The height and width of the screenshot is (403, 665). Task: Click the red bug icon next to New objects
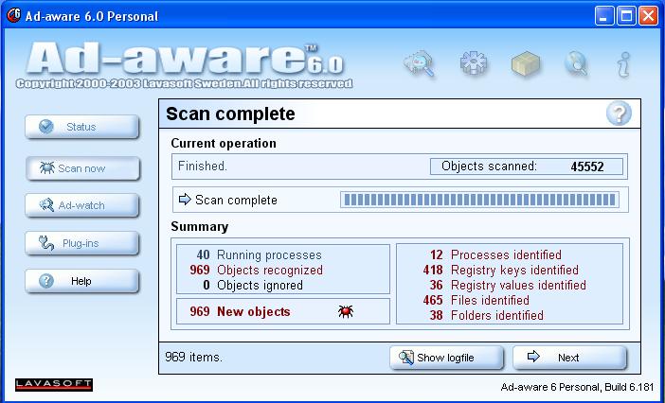[x=346, y=311]
